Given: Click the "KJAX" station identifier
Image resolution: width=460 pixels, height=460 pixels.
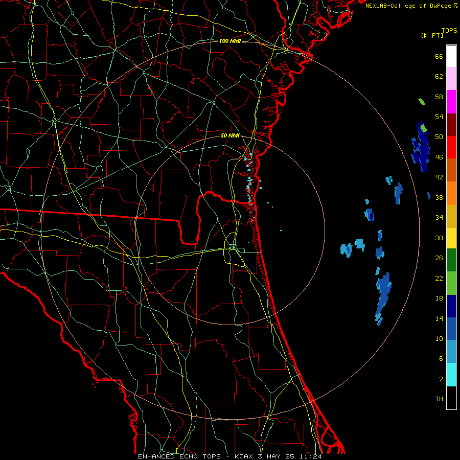Looking at the screenshot, I should coord(245,456).
